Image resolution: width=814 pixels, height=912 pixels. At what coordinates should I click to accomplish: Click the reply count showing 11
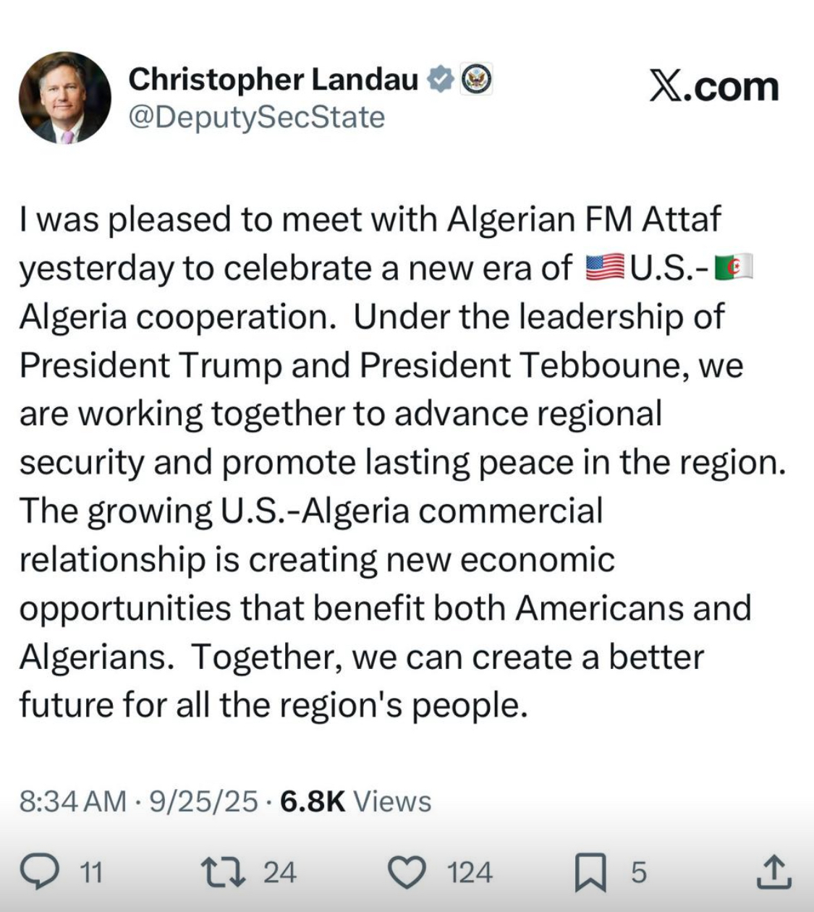[x=90, y=872]
